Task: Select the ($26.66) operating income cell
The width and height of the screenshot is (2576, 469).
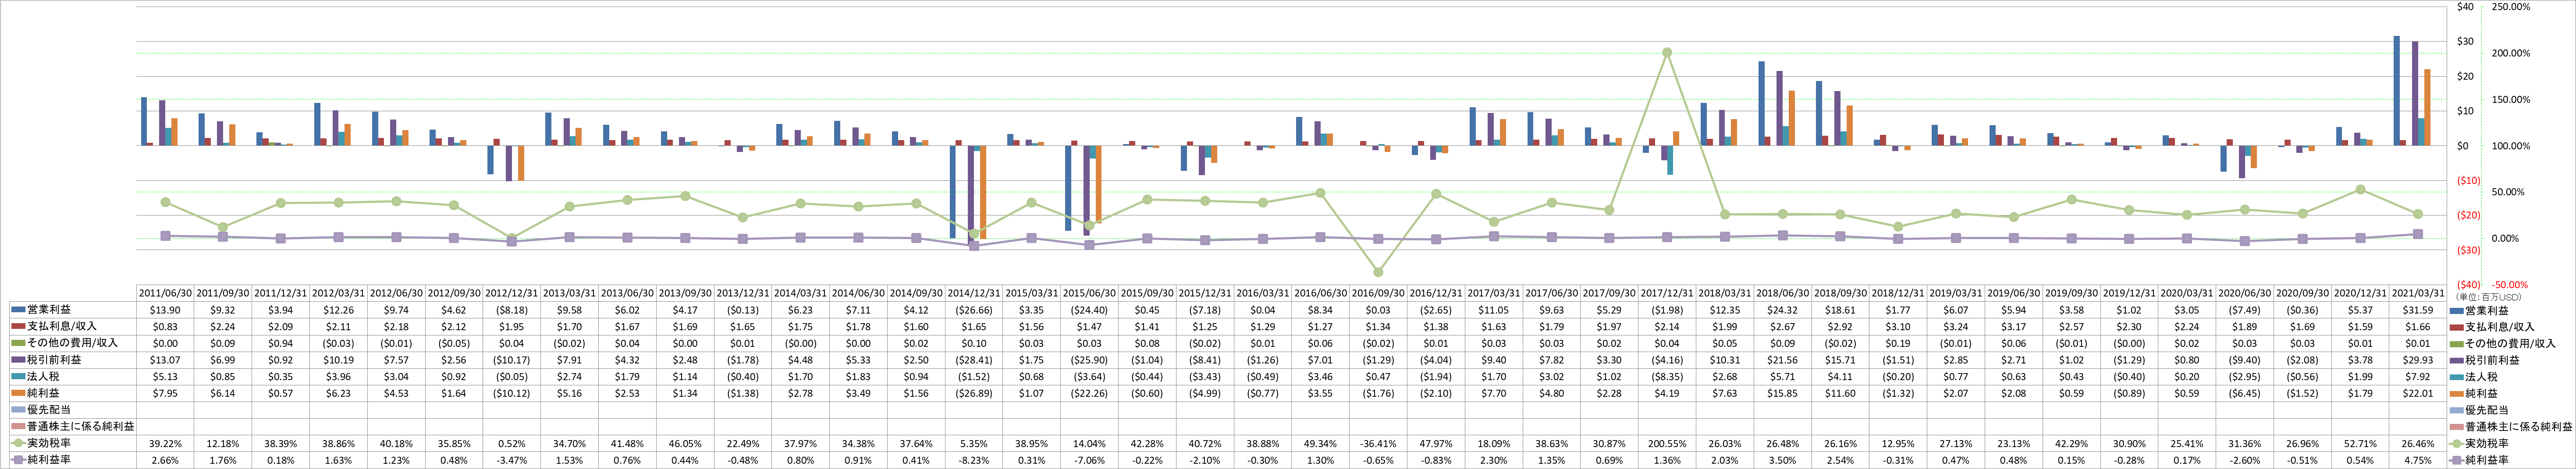Action: coord(974,310)
